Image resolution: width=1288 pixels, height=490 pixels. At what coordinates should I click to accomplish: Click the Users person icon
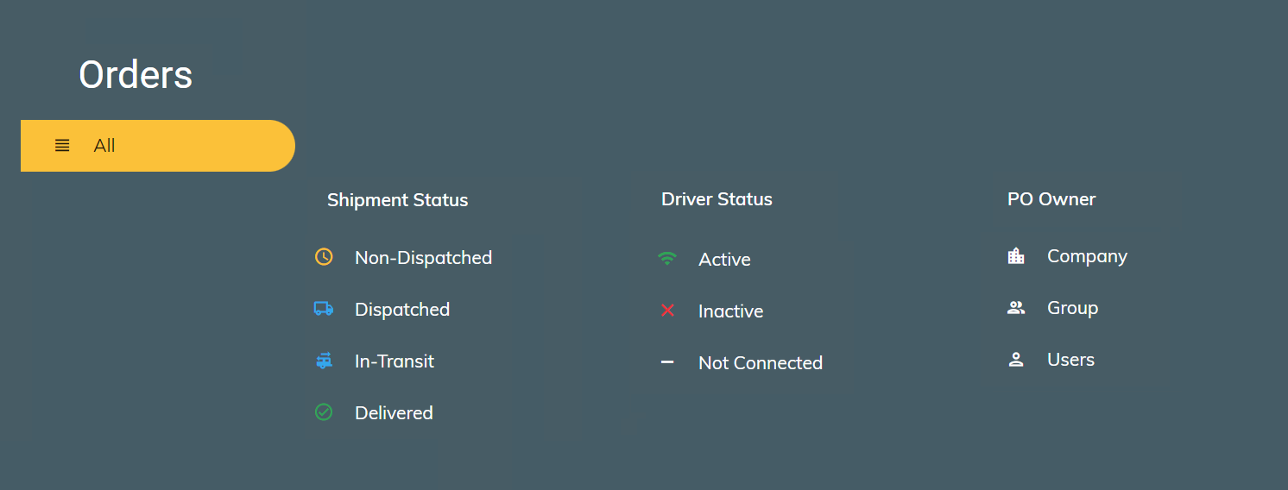click(x=1016, y=360)
